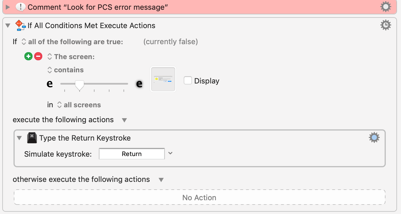Collapse the Type Return Keystroke action

tap(19, 138)
